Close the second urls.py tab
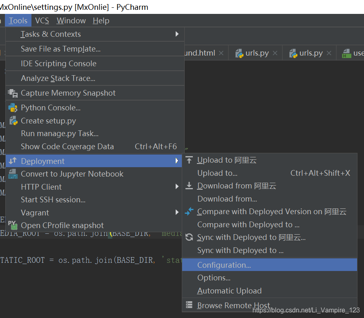Screen dimensions: 364x318 point(329,53)
